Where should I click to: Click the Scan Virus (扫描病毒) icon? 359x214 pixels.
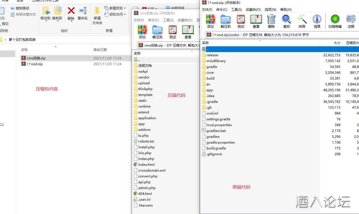pos(335,21)
